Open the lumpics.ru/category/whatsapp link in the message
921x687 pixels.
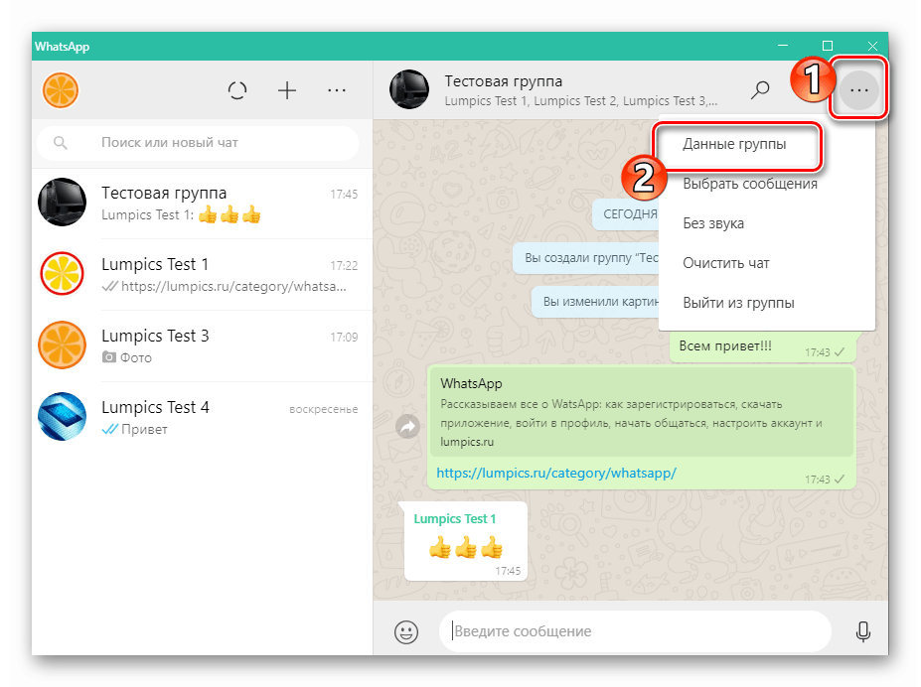[556, 473]
